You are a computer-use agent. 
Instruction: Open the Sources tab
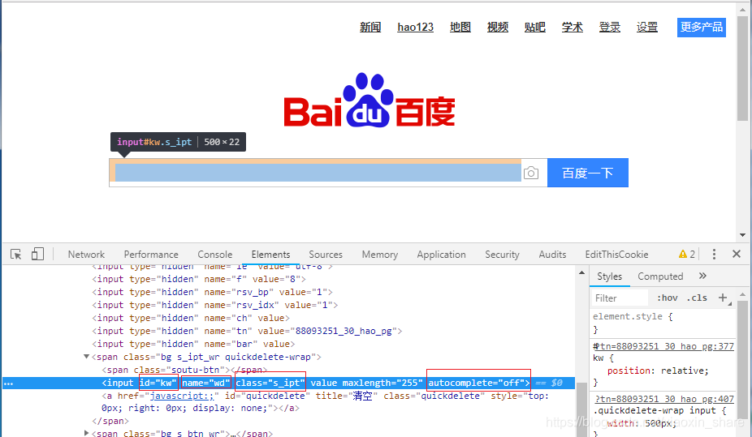(326, 255)
